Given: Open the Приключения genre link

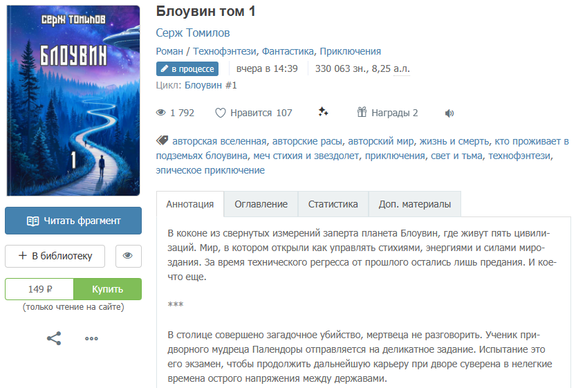Looking at the screenshot, I should (x=350, y=51).
